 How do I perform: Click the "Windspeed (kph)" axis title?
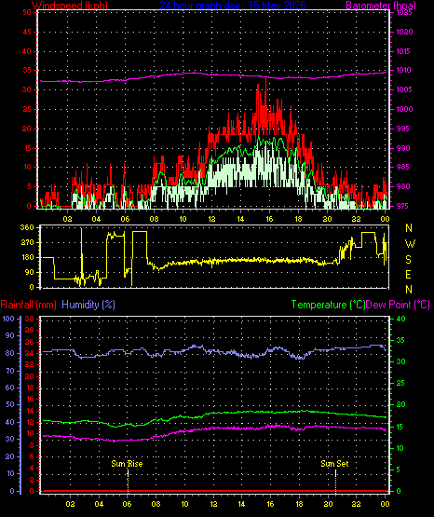tap(70, 6)
